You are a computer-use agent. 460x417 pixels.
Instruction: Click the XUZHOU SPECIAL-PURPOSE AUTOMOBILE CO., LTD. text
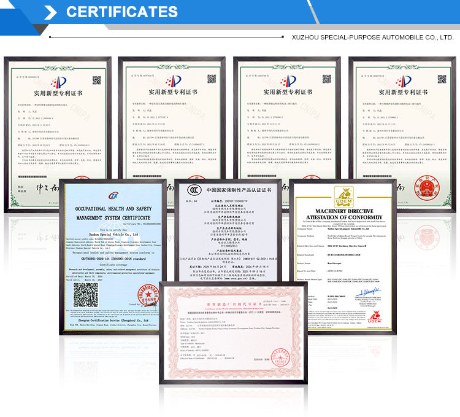pos(372,37)
